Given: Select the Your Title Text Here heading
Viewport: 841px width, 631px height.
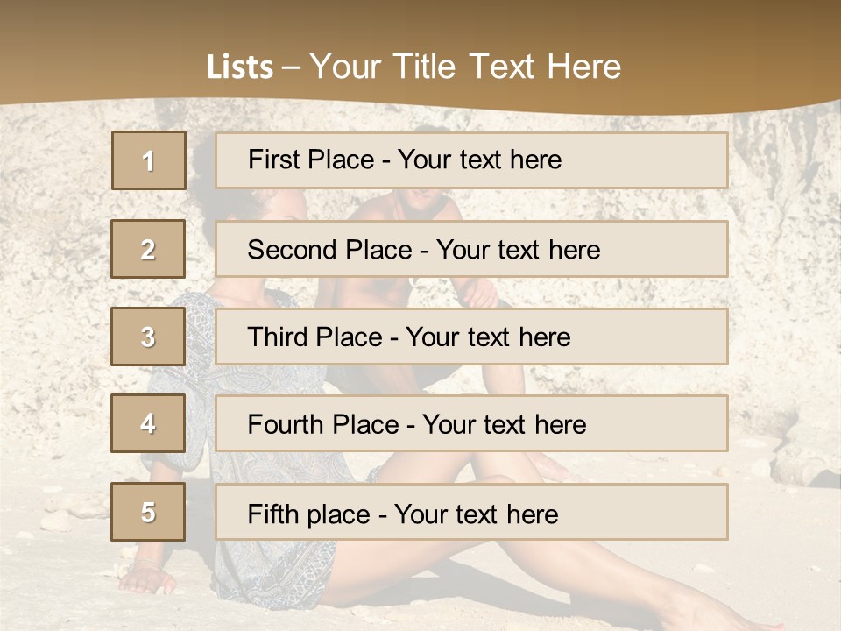Looking at the screenshot, I should point(465,67).
